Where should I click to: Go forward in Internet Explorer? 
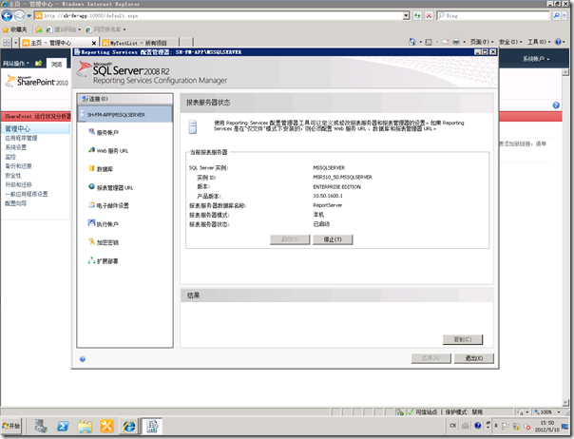click(19, 16)
